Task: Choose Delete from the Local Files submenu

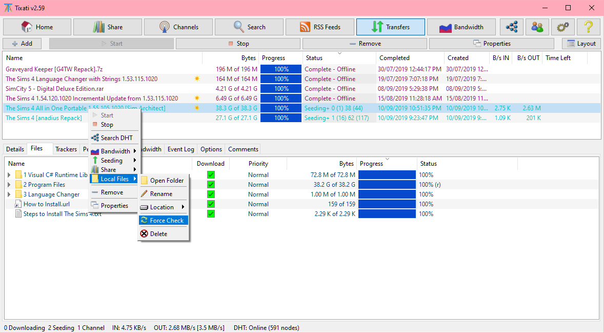Action: pyautogui.click(x=164, y=234)
